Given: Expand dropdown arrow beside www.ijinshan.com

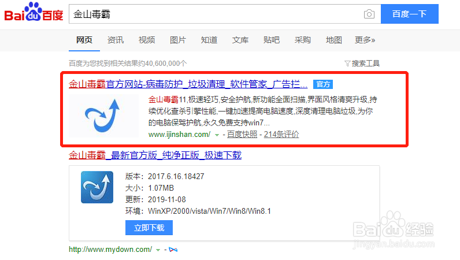Looking at the screenshot, I should [217, 135].
